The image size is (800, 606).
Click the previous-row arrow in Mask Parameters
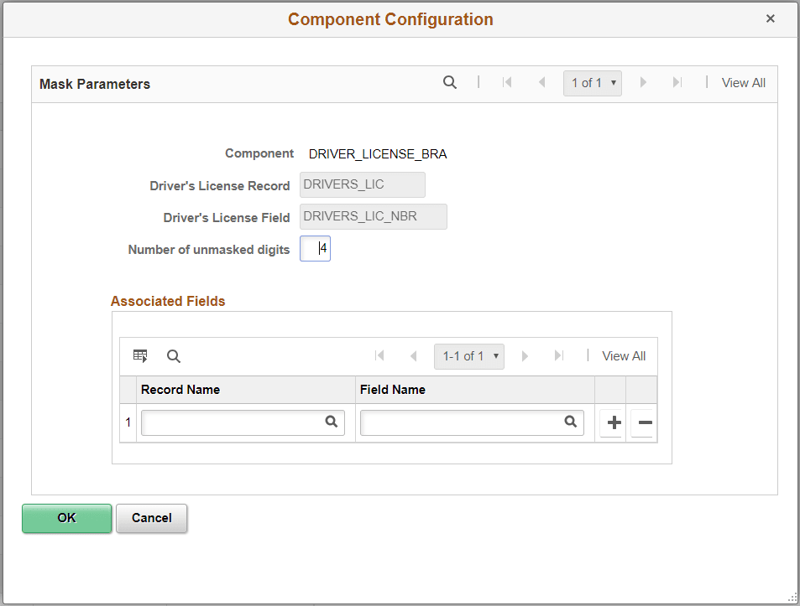(541, 82)
